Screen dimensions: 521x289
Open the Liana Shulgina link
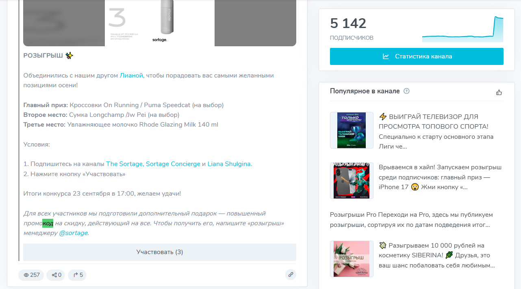229,164
